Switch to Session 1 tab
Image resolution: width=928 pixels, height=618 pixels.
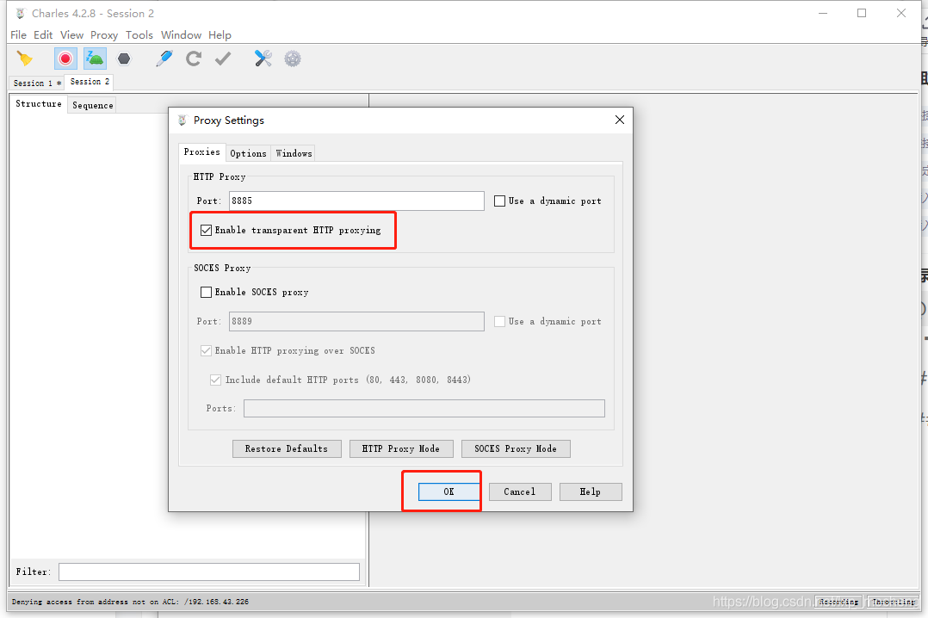37,83
